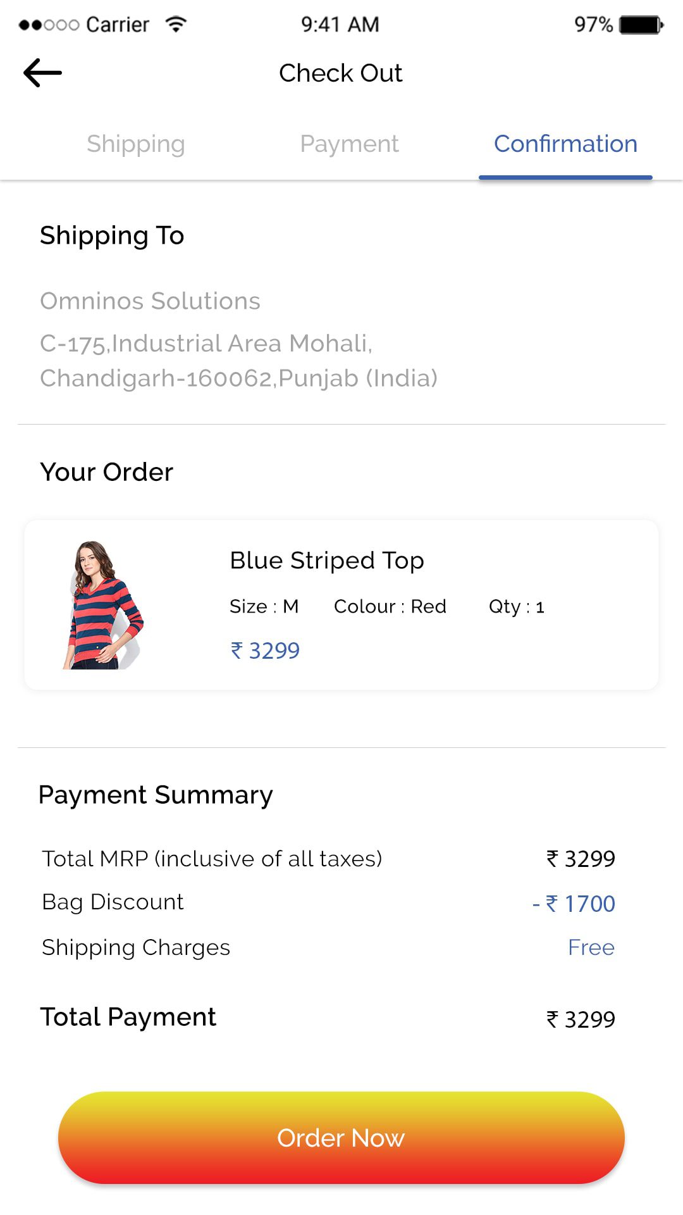Tap the Omninos Solutions shipping name
683x1215 pixels.
point(150,301)
